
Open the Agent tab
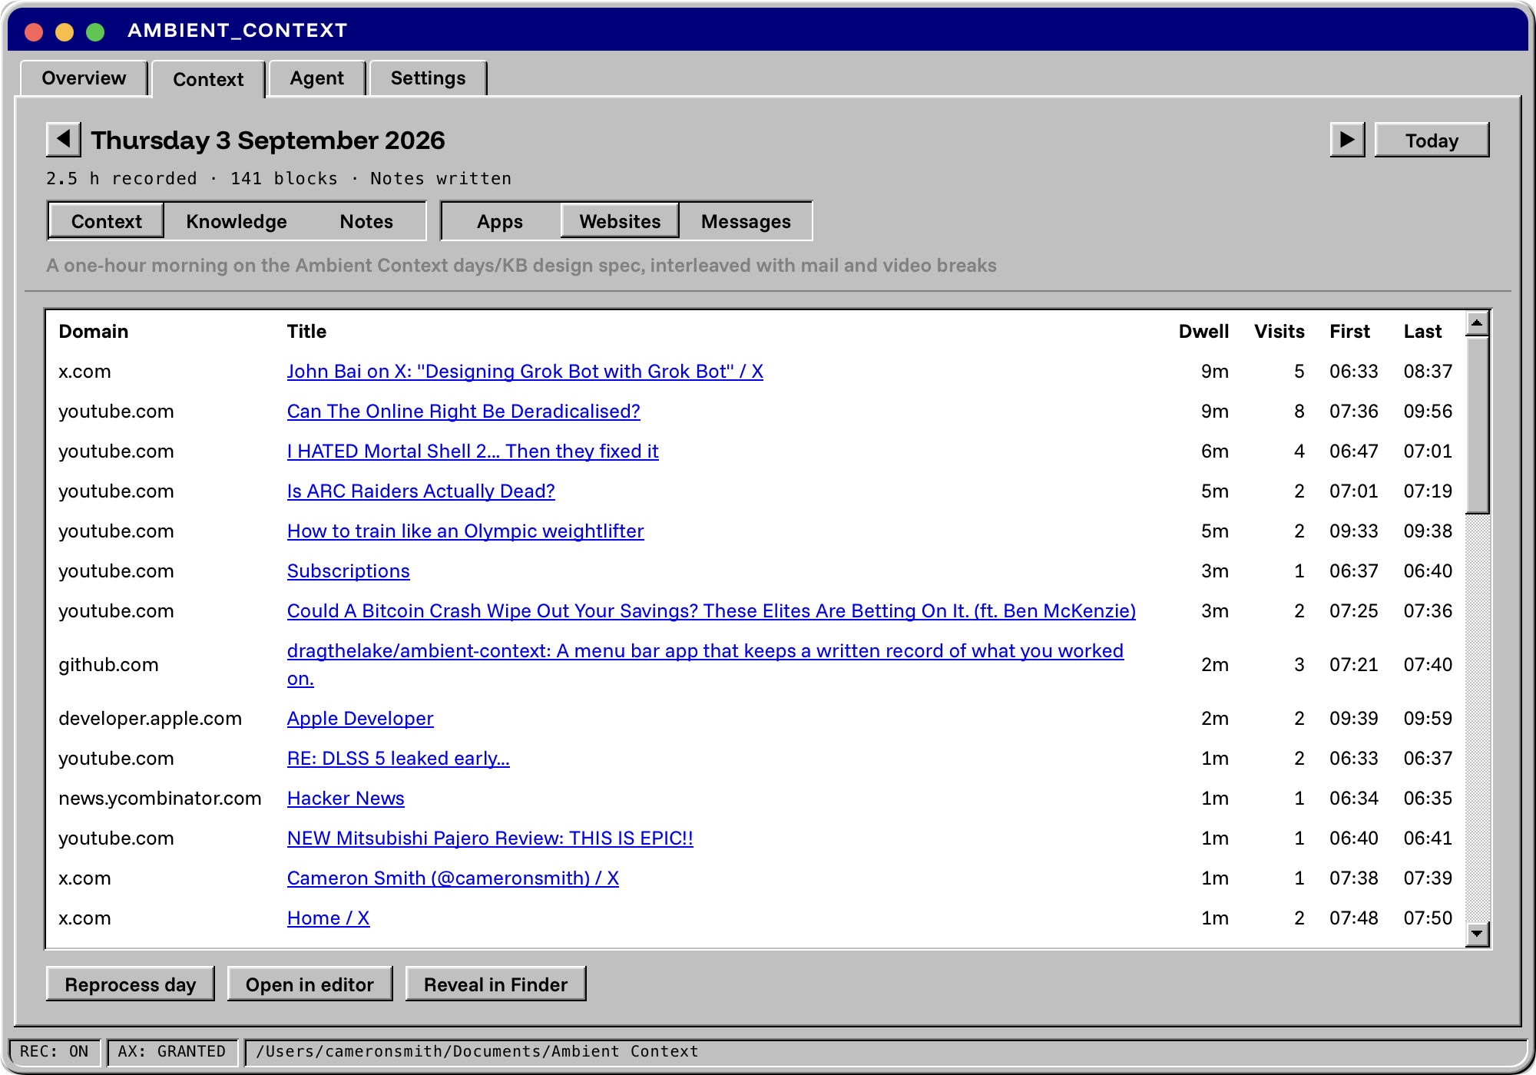click(x=316, y=78)
